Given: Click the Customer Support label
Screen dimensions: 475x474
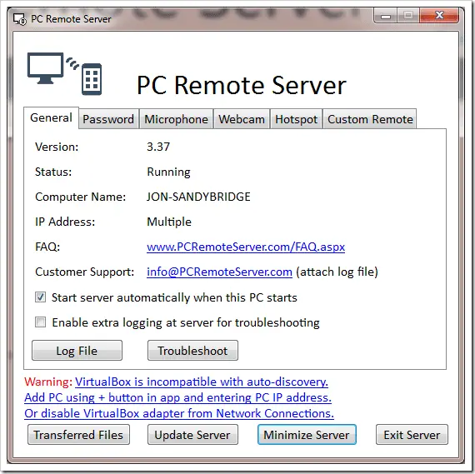Looking at the screenshot, I should pos(84,272).
